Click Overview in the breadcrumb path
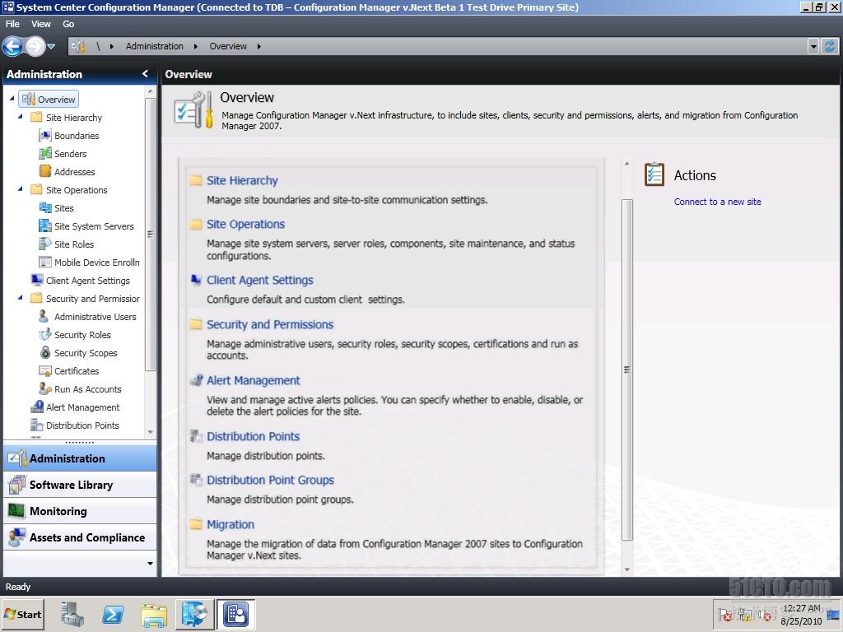 pos(228,46)
